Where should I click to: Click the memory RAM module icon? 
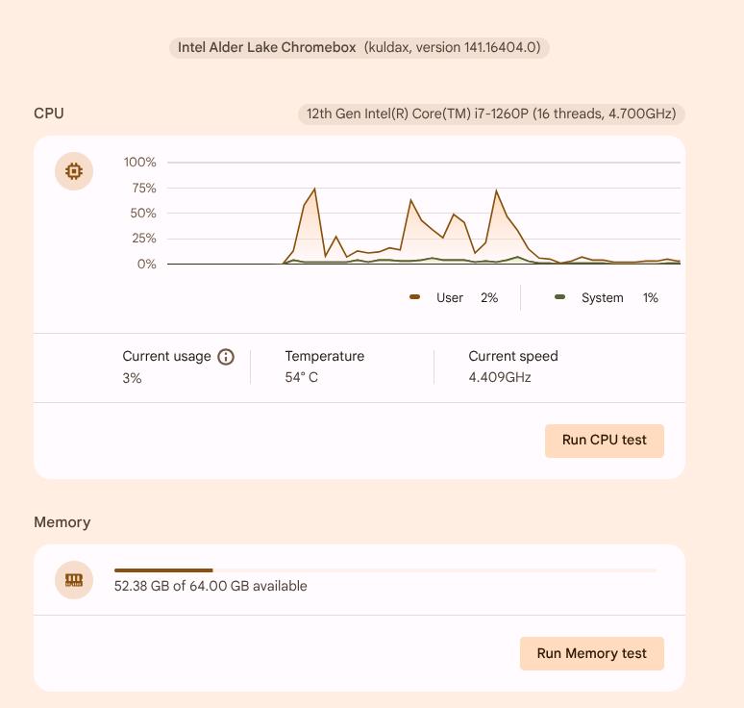pos(74,580)
